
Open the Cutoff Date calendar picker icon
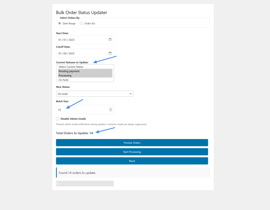click(x=110, y=53)
